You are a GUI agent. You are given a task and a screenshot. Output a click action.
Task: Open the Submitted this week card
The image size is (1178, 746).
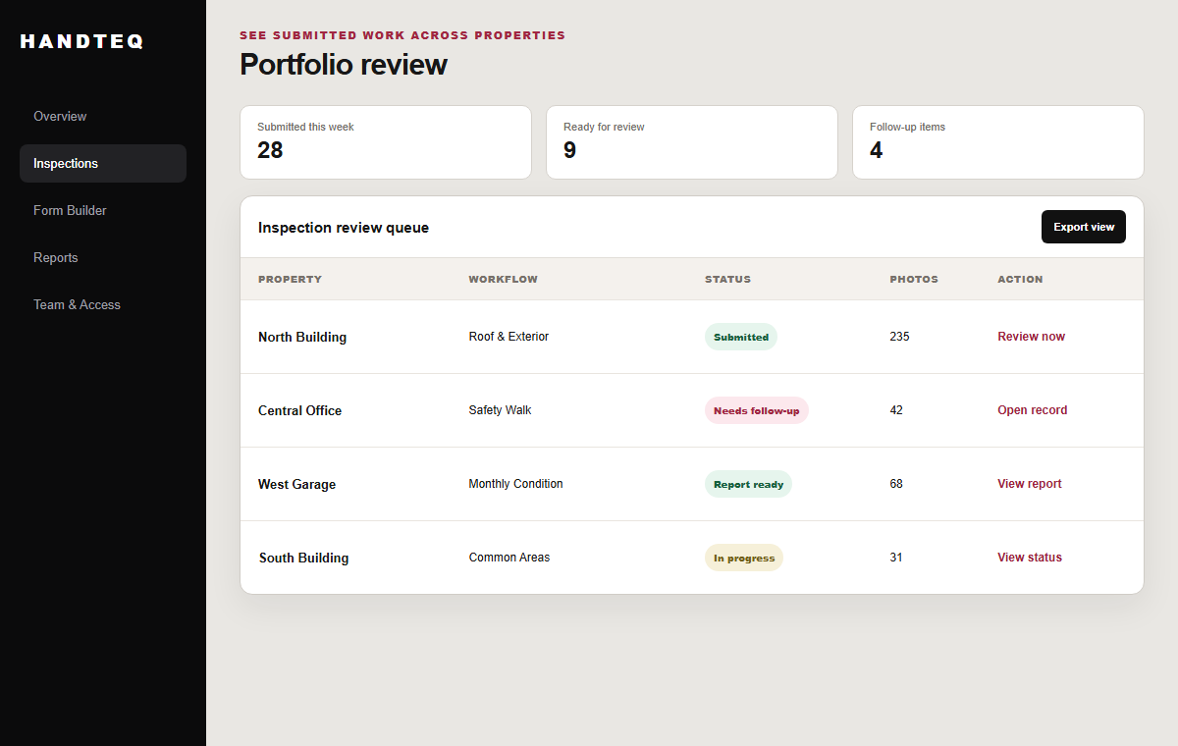pyautogui.click(x=386, y=142)
